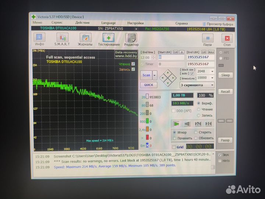Click the Passp button
Viewport: 265px width, 199px height.
[225, 140]
